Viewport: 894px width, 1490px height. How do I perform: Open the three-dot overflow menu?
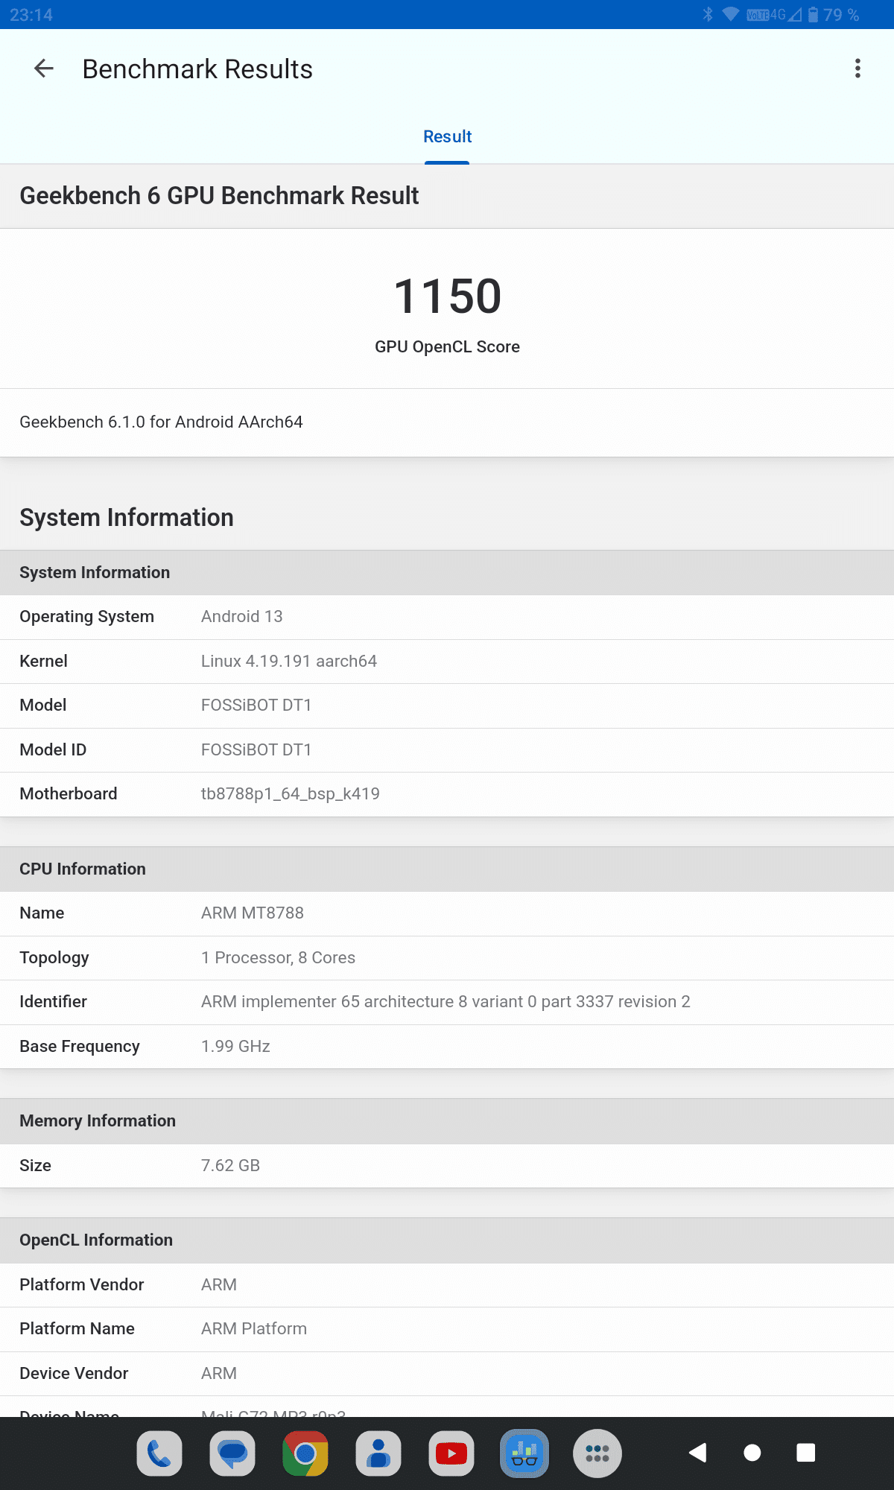(x=857, y=69)
